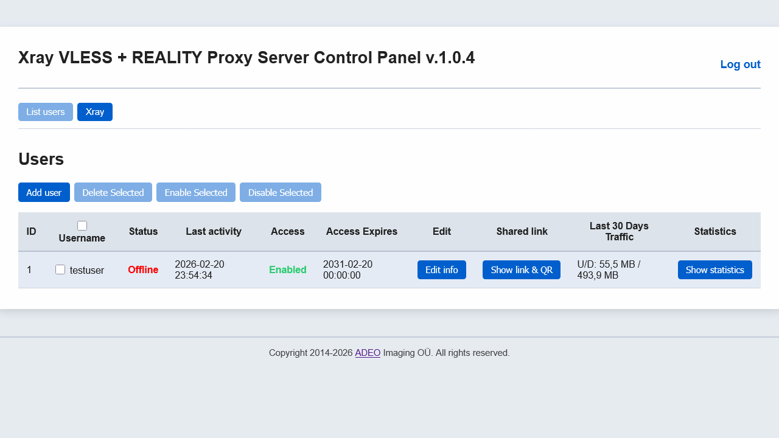Screen dimensions: 779x438
Task: Open the Xray tab
Action: point(95,112)
